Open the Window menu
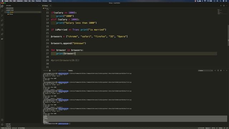Image resolution: width=229 pixels, height=129 pixels. point(45,1)
